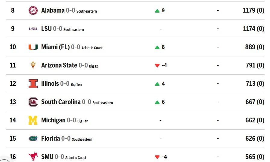Open the Alabama team page link
270x162 pixels.
click(x=53, y=10)
